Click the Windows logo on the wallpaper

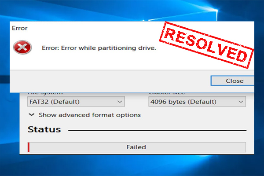pos(185,16)
